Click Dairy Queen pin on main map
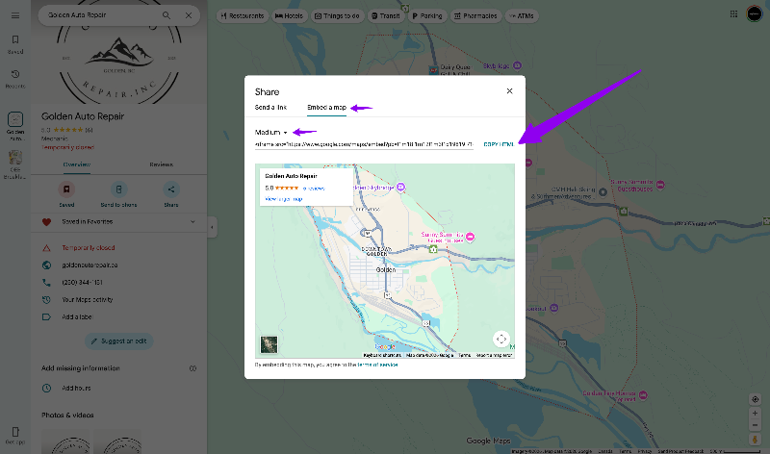The width and height of the screenshot is (770, 454). pos(433,69)
